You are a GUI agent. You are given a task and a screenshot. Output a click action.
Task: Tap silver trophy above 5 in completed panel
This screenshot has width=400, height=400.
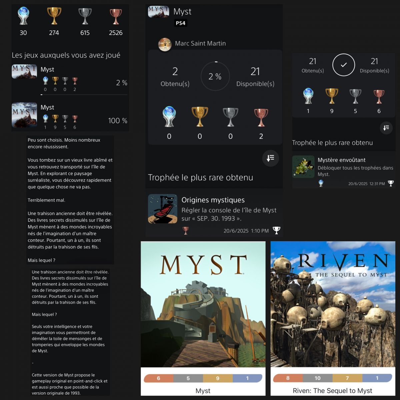pos(355,96)
